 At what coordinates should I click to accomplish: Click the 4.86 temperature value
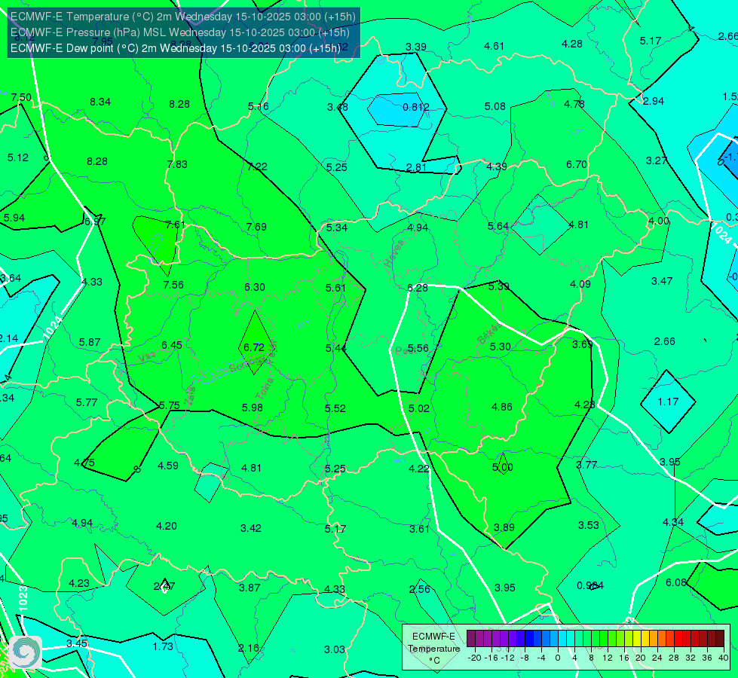[502, 407]
